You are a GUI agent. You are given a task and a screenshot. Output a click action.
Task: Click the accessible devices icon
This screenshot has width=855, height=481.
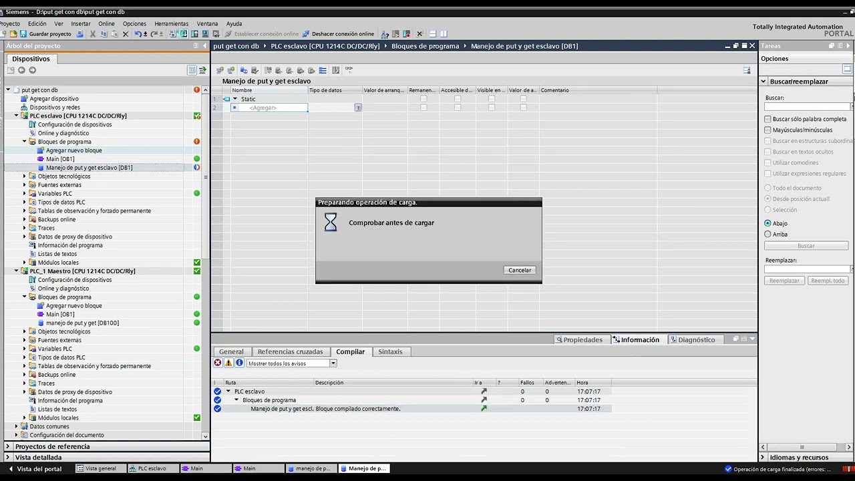384,33
